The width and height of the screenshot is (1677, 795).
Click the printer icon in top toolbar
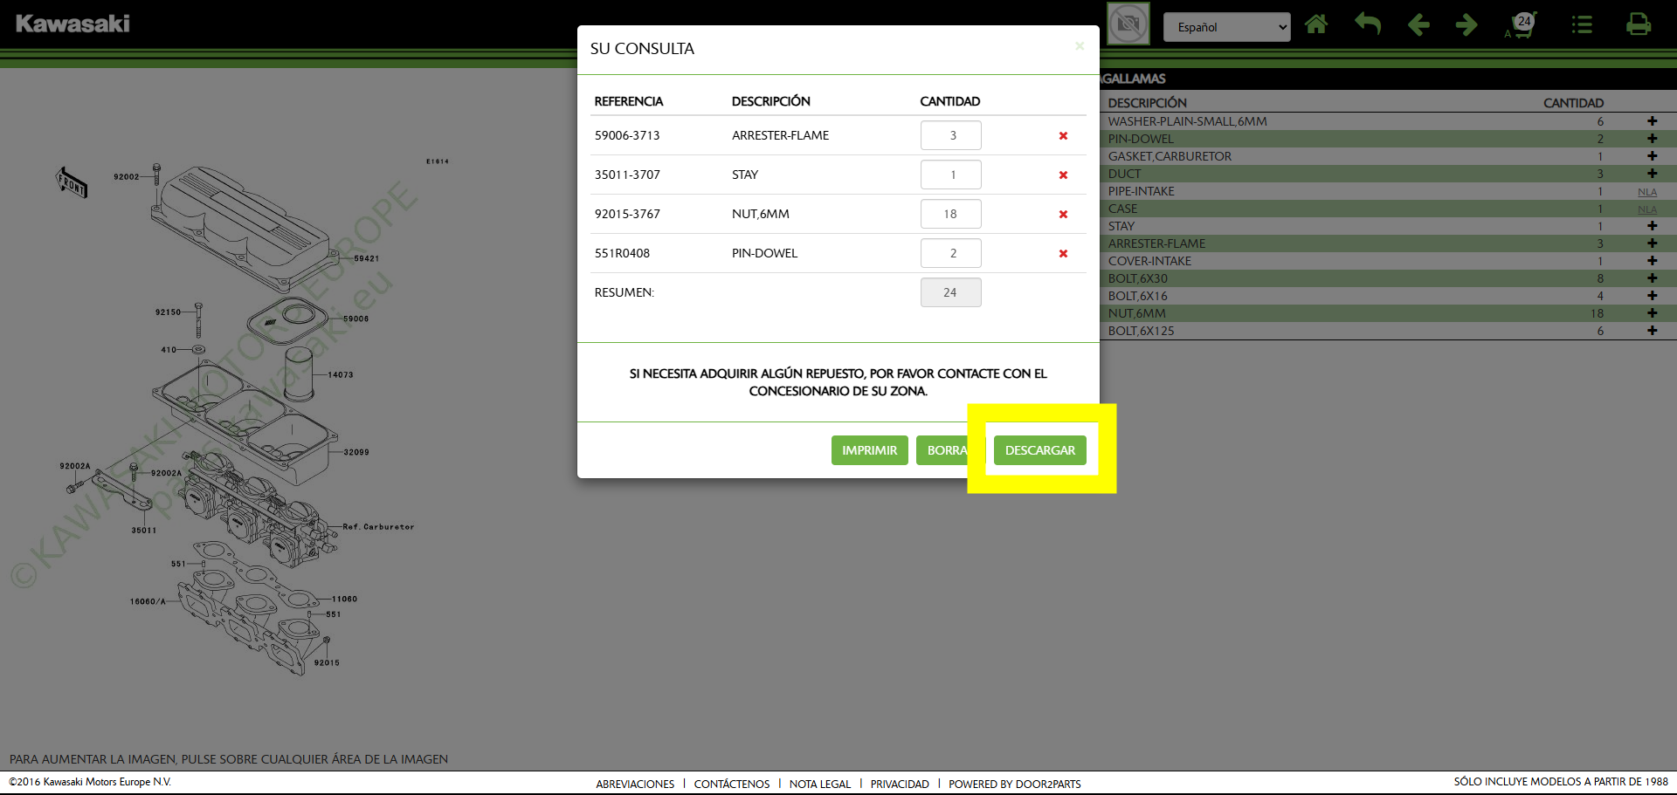click(1638, 24)
